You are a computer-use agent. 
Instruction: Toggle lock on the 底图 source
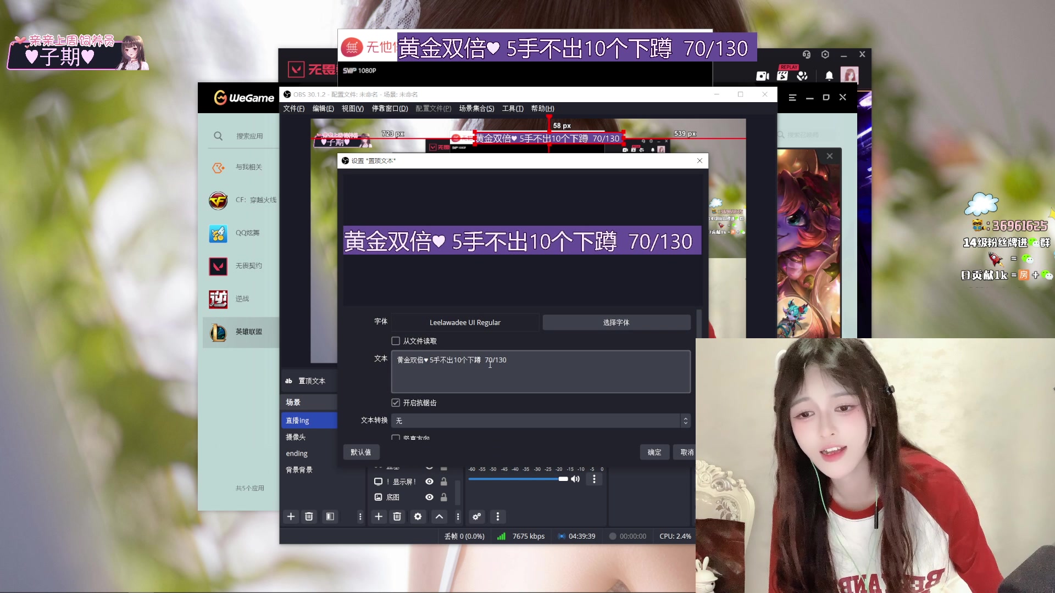pos(444,497)
